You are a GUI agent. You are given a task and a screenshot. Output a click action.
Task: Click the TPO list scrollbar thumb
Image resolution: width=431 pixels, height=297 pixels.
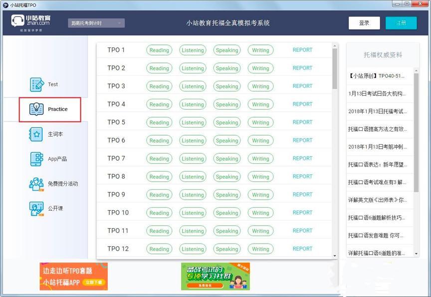tap(335, 69)
